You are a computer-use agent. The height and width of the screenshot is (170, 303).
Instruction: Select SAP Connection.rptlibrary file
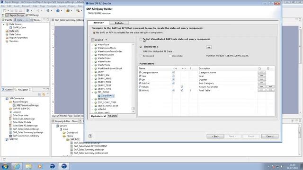click(26, 136)
